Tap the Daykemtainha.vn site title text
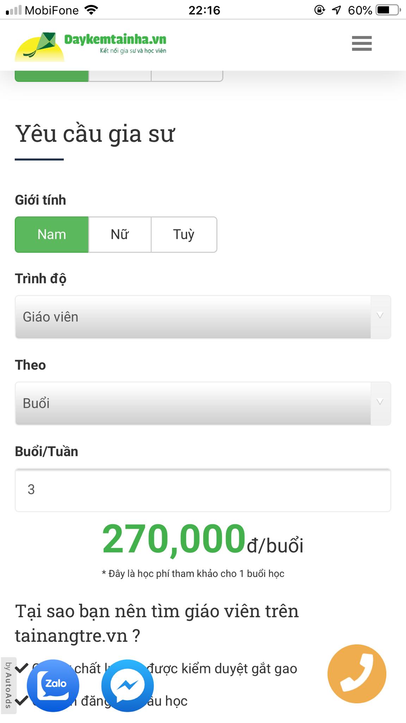406x723 pixels. [x=115, y=40]
